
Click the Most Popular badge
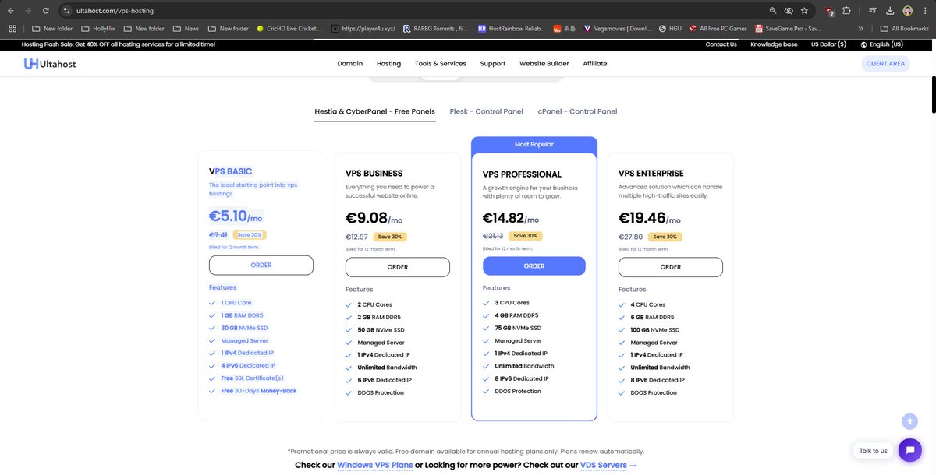tap(534, 145)
